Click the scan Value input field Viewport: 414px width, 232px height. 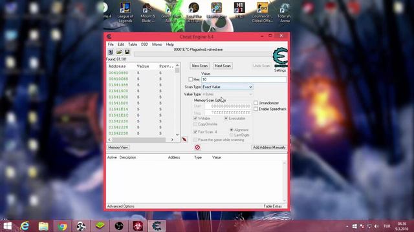244,79
